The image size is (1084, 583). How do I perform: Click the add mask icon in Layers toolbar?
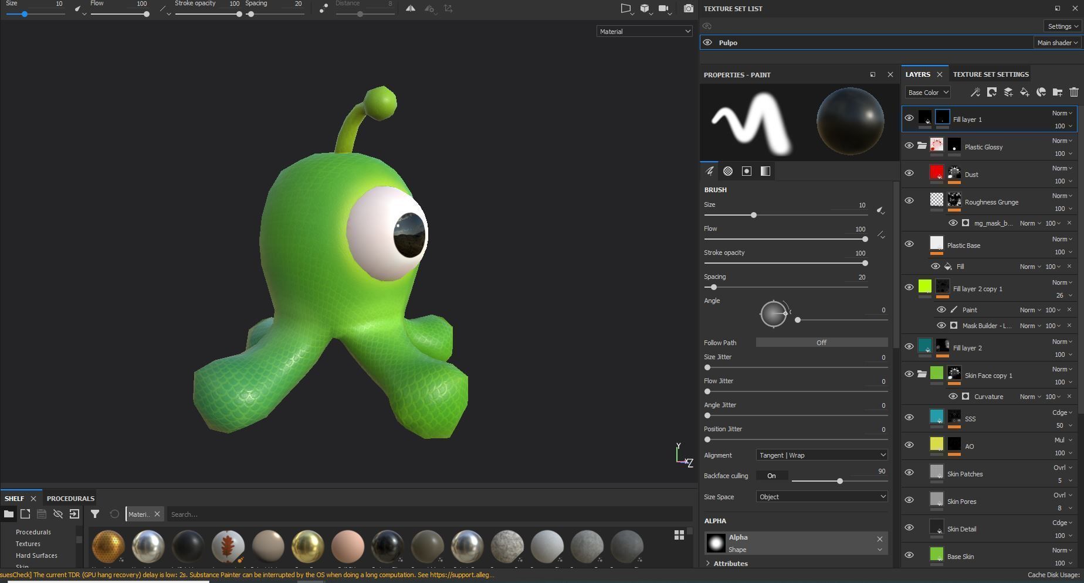[991, 92]
